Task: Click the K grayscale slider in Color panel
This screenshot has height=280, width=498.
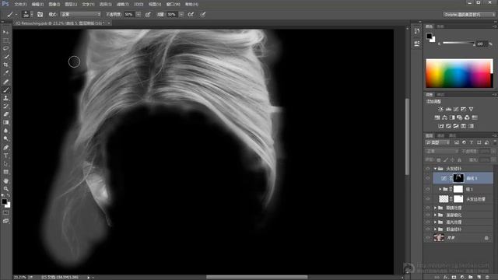Action: pos(458,43)
